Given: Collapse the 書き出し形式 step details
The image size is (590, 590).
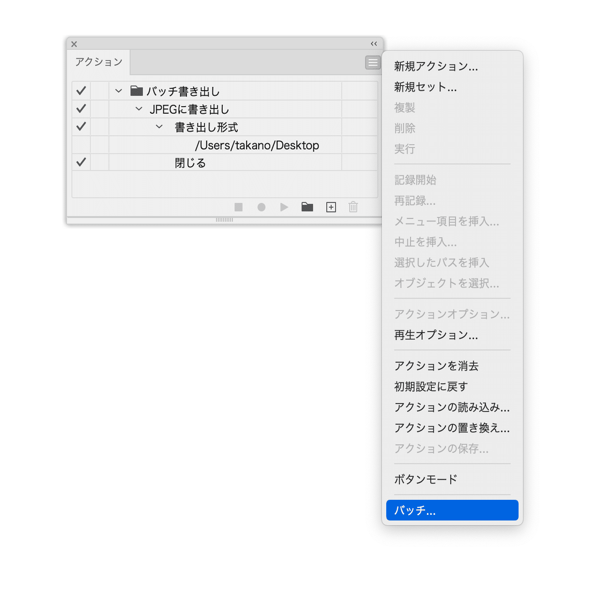Looking at the screenshot, I should 159,126.
